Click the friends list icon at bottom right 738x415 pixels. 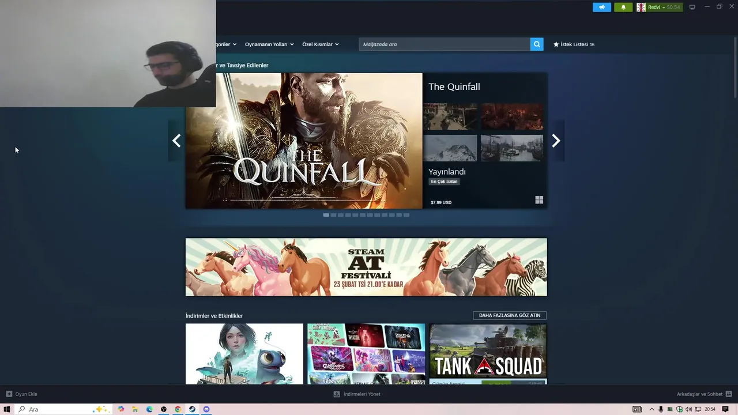pyautogui.click(x=729, y=394)
